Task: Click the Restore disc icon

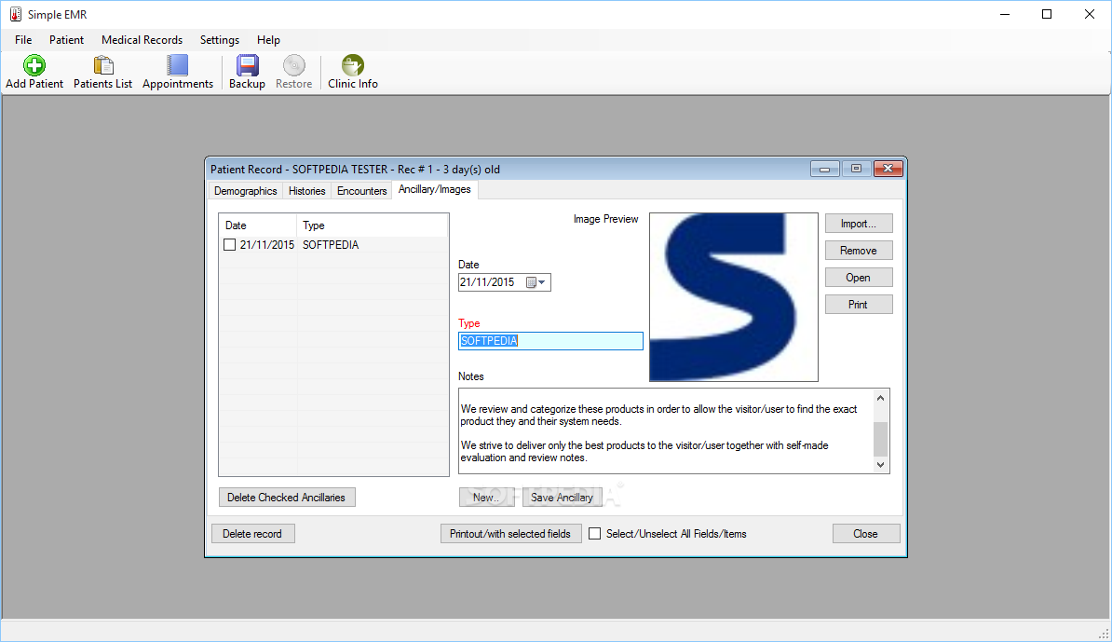Action: (293, 65)
